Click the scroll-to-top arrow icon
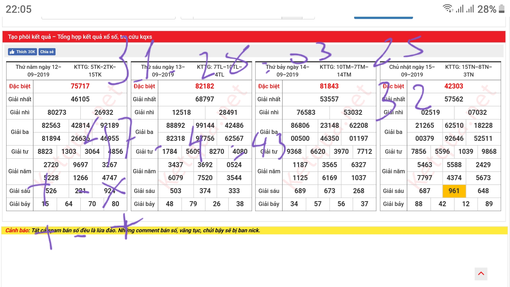 tap(481, 274)
